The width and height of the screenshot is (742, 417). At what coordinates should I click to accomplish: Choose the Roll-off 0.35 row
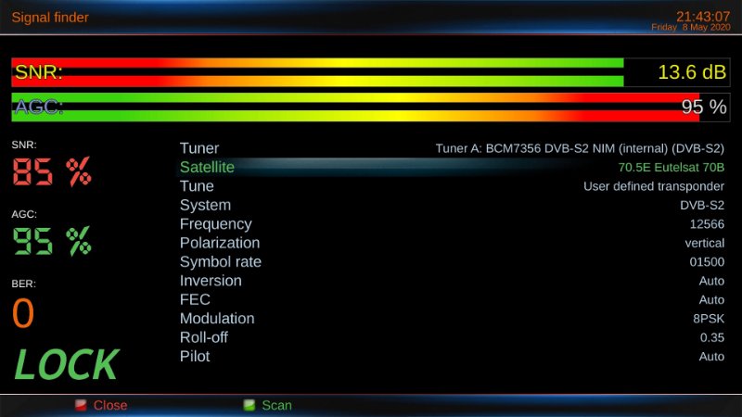click(452, 337)
